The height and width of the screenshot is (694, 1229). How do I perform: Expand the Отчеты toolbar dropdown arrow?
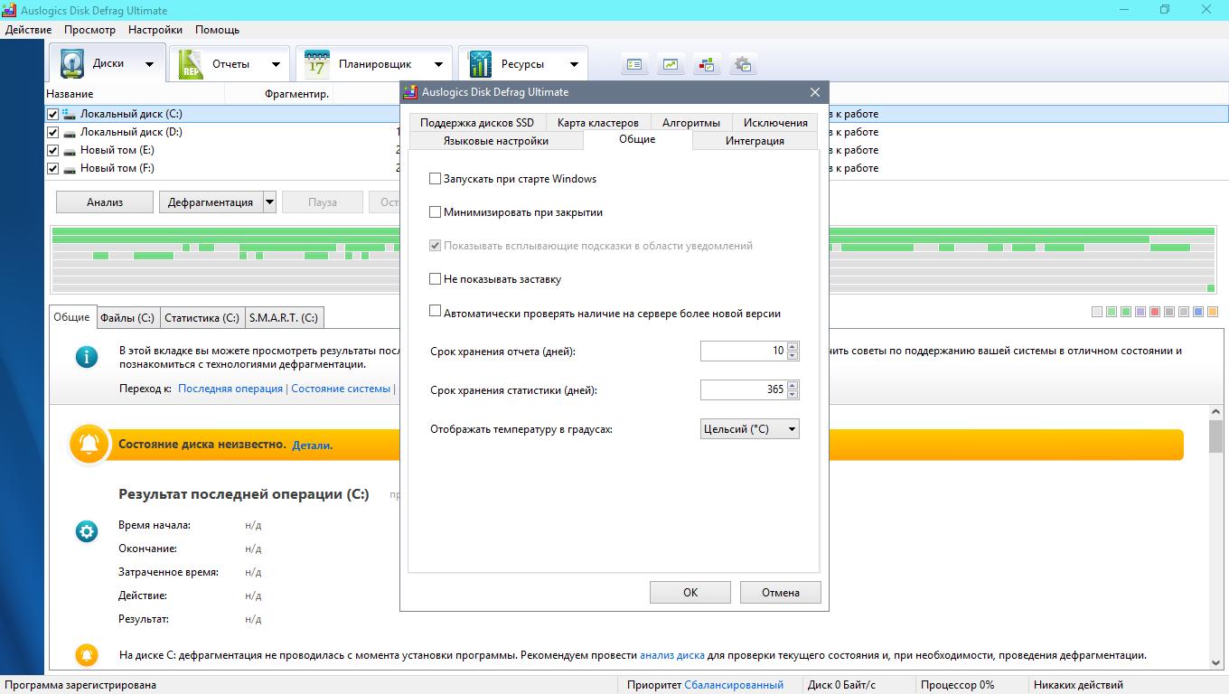[x=276, y=64]
